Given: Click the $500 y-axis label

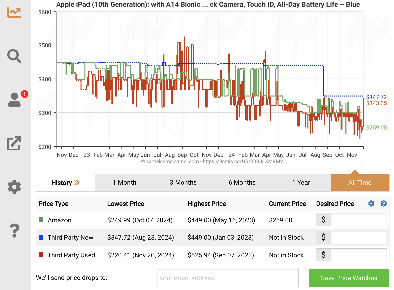Looking at the screenshot, I should pyautogui.click(x=45, y=45).
